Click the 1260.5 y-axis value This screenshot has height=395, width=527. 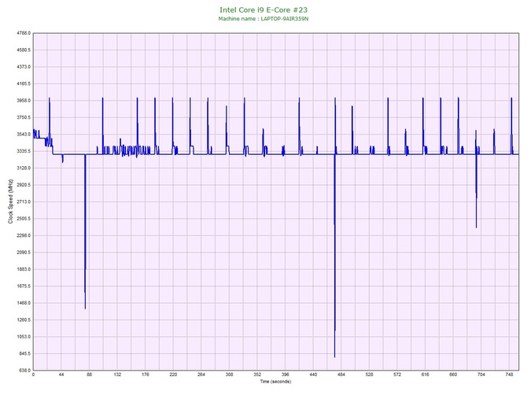(x=24, y=320)
